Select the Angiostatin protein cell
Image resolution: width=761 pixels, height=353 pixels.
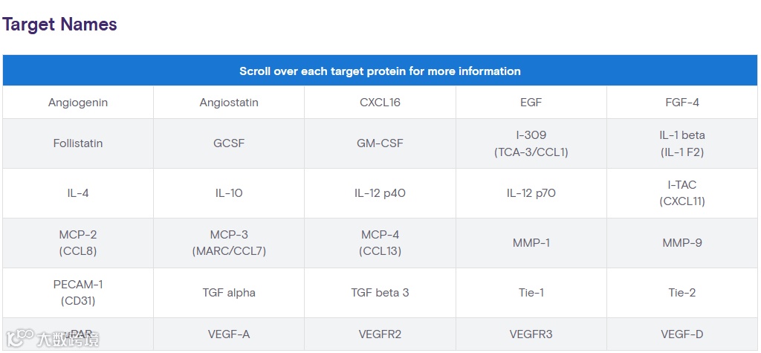[x=229, y=103]
